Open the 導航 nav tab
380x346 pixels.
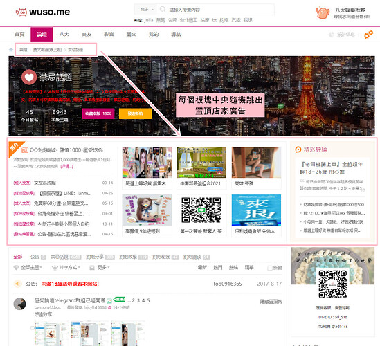coord(176,35)
